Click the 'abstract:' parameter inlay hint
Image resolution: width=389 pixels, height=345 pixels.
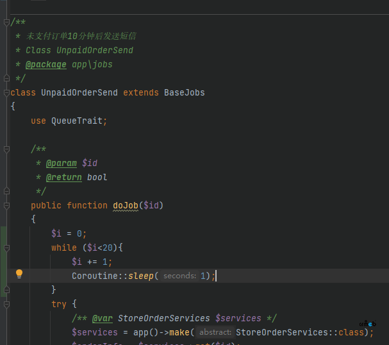[x=215, y=332]
